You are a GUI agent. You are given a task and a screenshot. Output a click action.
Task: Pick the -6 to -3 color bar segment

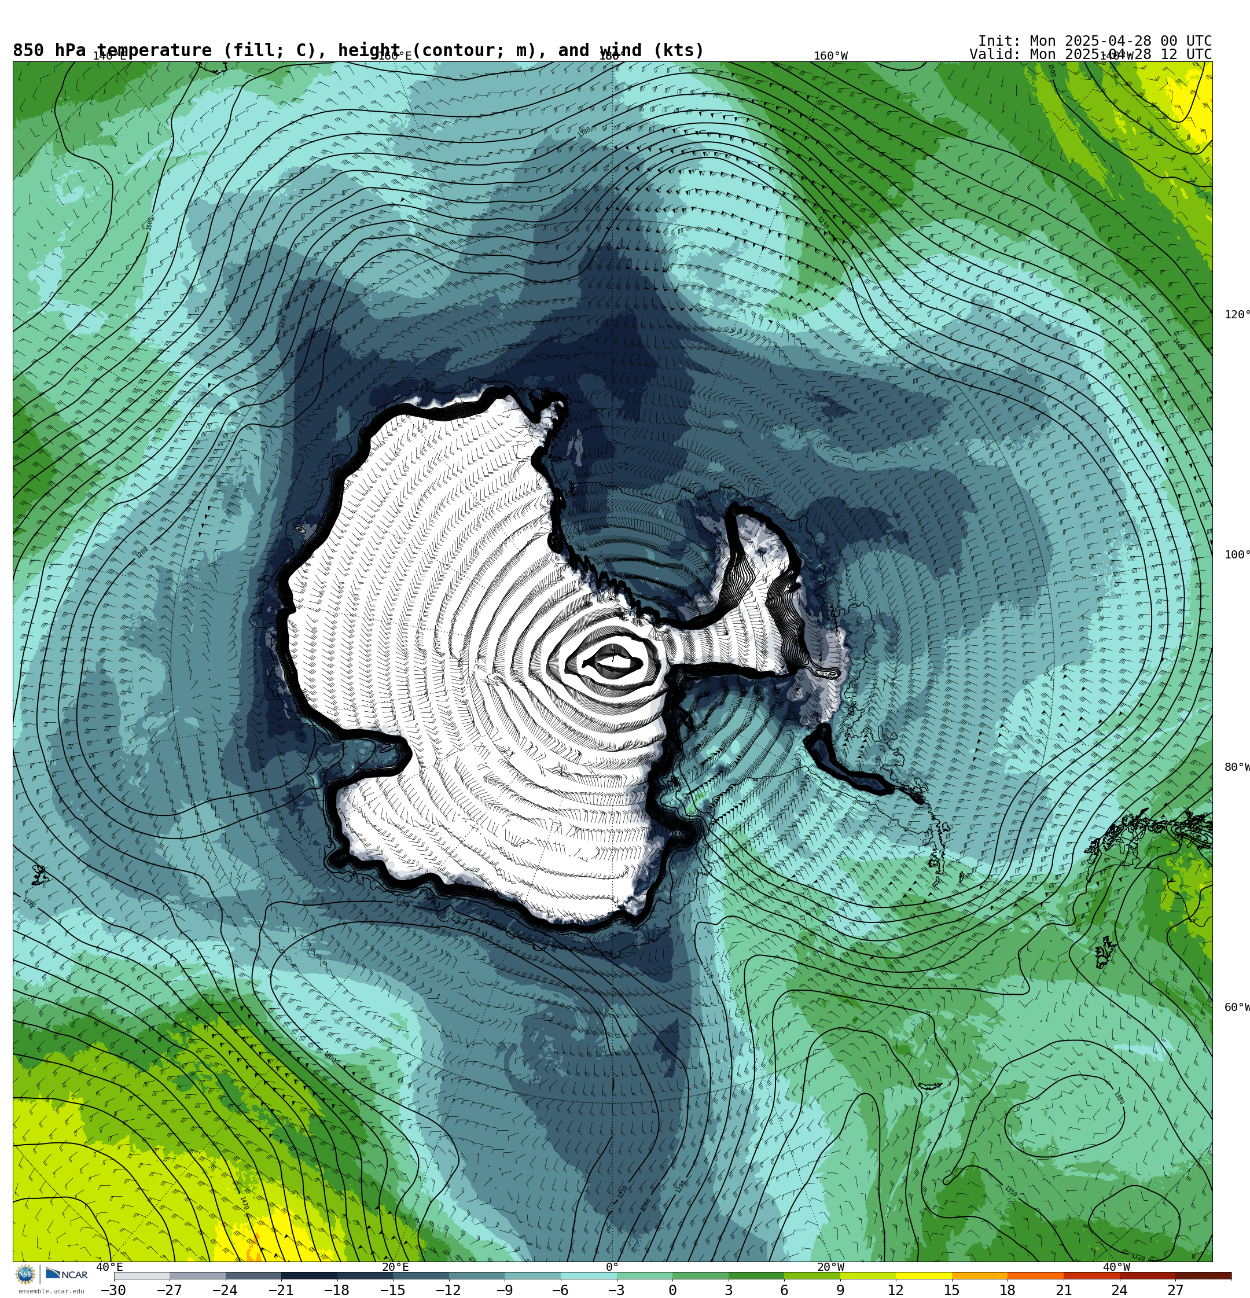pos(589,1275)
